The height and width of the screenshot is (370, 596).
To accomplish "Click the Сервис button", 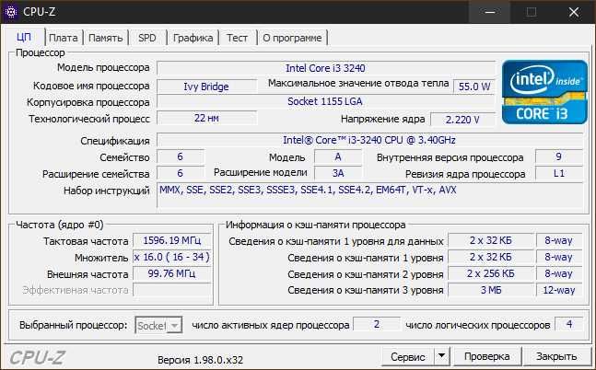I will tap(408, 357).
